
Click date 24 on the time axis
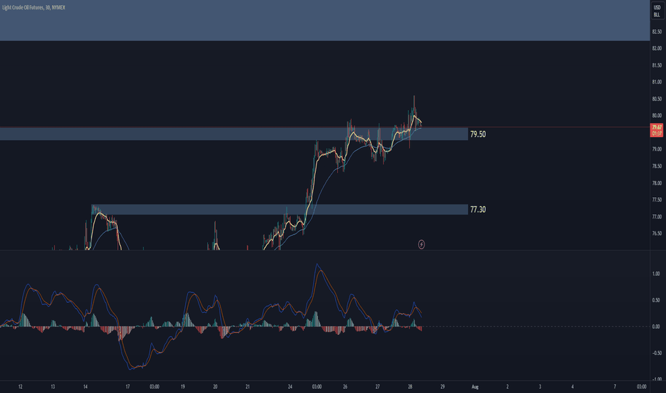point(290,387)
